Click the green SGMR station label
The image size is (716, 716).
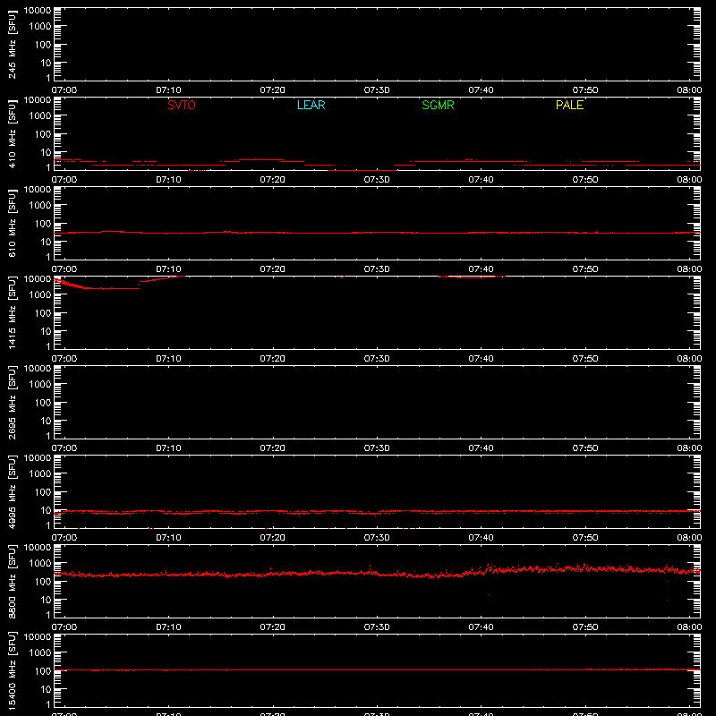click(438, 105)
